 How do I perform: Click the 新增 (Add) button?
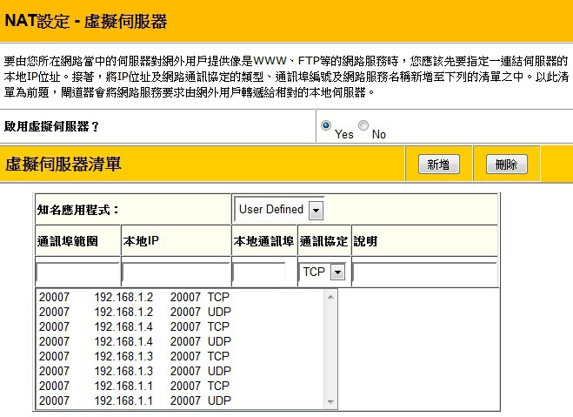pyautogui.click(x=438, y=165)
